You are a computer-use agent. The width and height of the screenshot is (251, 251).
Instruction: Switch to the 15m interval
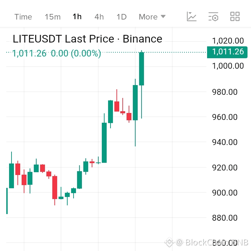pyautogui.click(x=53, y=17)
